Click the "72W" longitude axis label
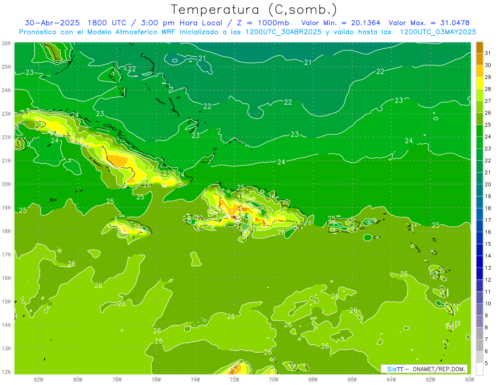The width and height of the screenshot is (499, 385). point(235,379)
